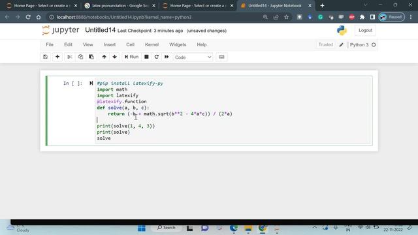Switch to the latex pronunciation Google tab
This screenshot has height=235, width=418.
click(120, 6)
